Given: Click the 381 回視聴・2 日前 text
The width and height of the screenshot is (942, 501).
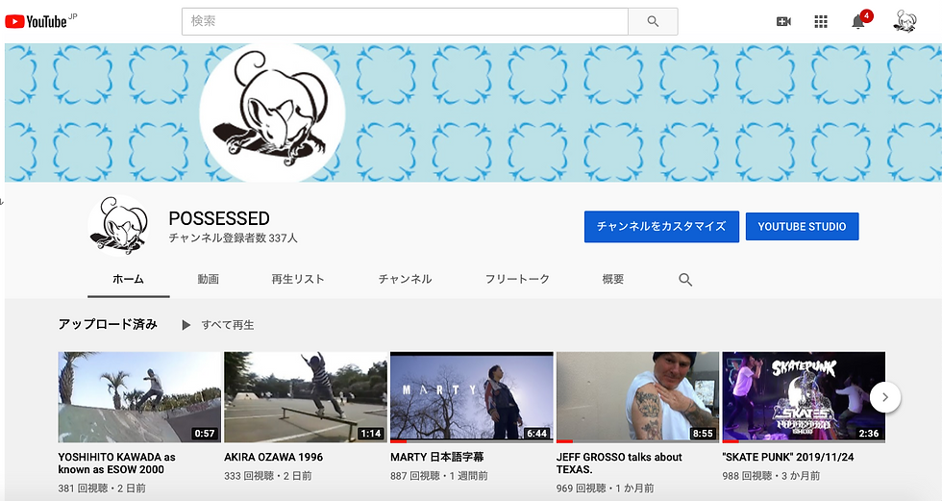Looking at the screenshot, I should (102, 488).
